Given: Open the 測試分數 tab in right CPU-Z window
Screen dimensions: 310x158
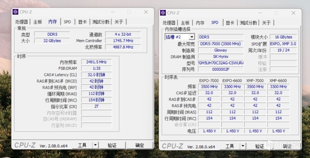Looking at the screenshot, I should click(x=248, y=23).
